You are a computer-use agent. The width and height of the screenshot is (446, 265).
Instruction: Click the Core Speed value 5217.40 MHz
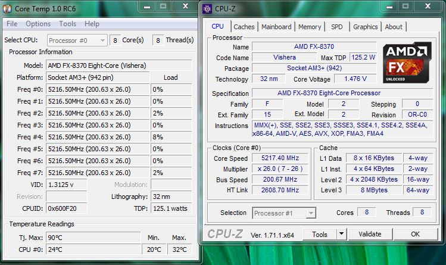click(x=280, y=158)
